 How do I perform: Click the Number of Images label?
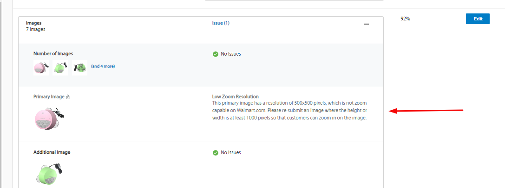coord(53,54)
